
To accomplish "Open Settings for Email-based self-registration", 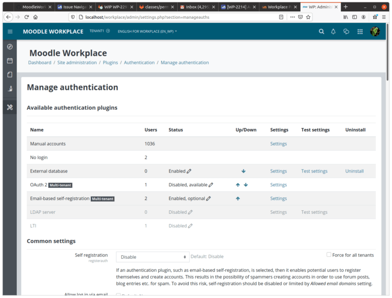I will [x=279, y=198].
